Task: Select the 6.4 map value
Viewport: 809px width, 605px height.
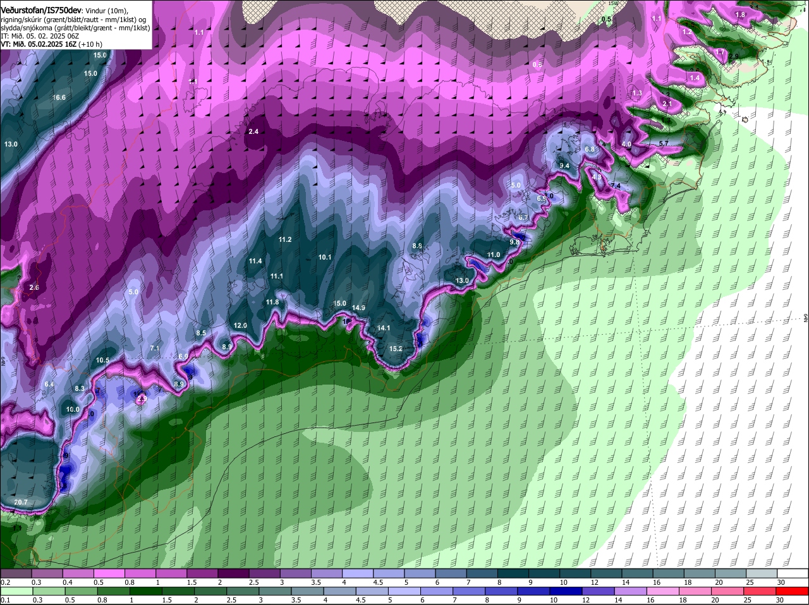Action: pos(49,385)
